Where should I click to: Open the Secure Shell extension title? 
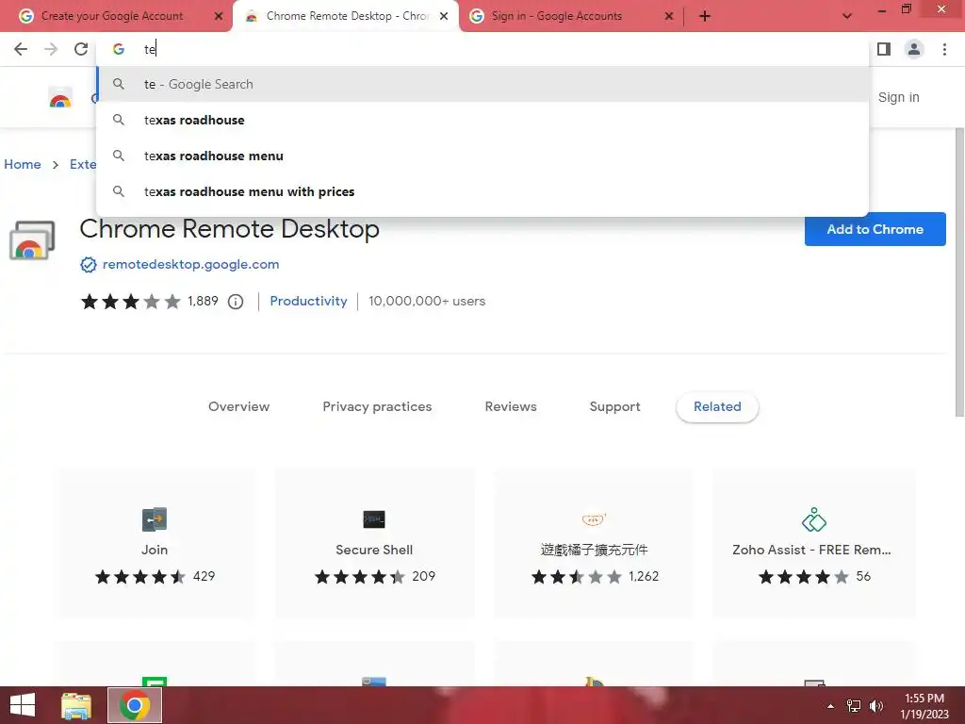point(374,550)
